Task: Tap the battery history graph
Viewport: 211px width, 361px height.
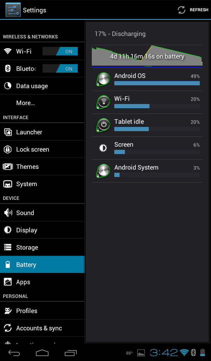Action: 147,56
